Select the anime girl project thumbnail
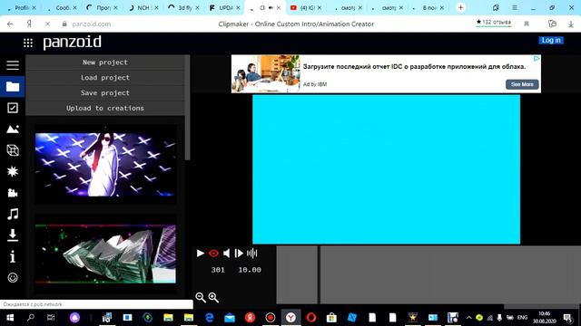Screen dimensions: 581x326 click(105, 165)
